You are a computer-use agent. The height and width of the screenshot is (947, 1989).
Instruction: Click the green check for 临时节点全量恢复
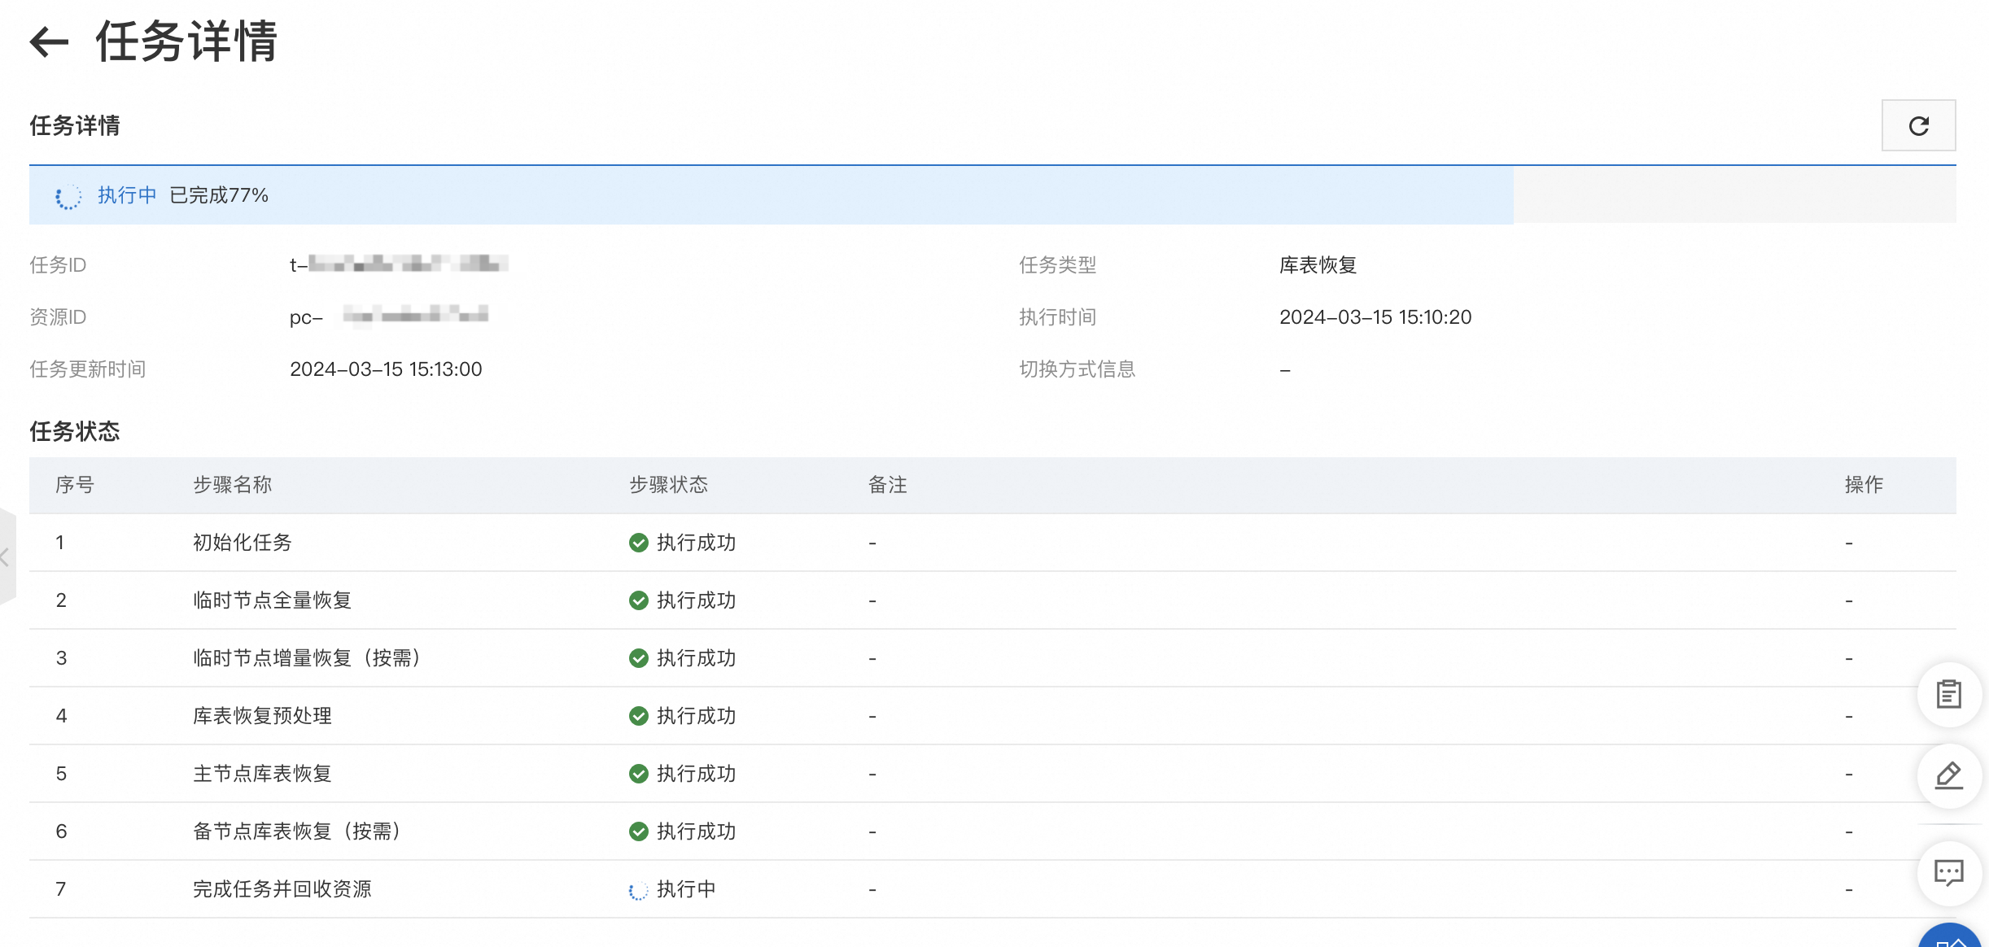point(638,600)
